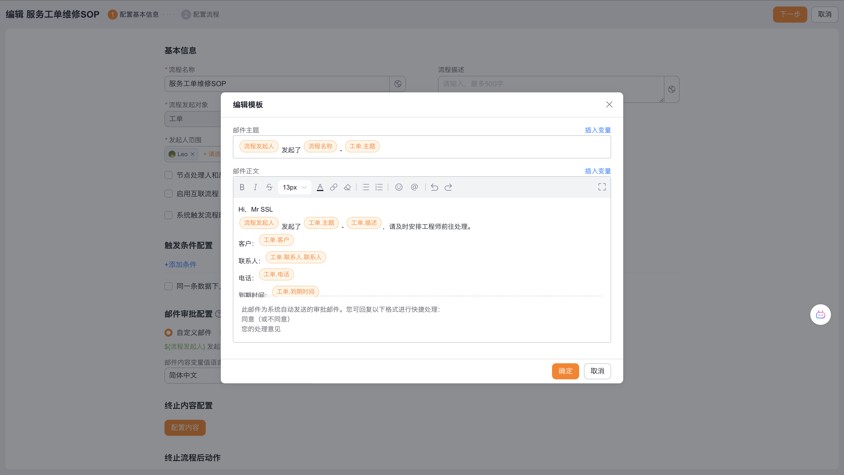Confirm template with 确定 button
Viewport: 844px width, 475px height.
pyautogui.click(x=565, y=371)
